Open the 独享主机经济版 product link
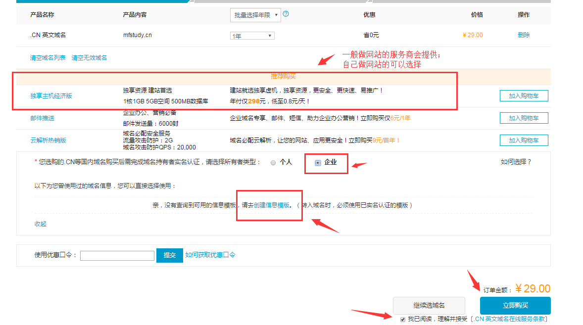The image size is (583, 325). (x=51, y=96)
